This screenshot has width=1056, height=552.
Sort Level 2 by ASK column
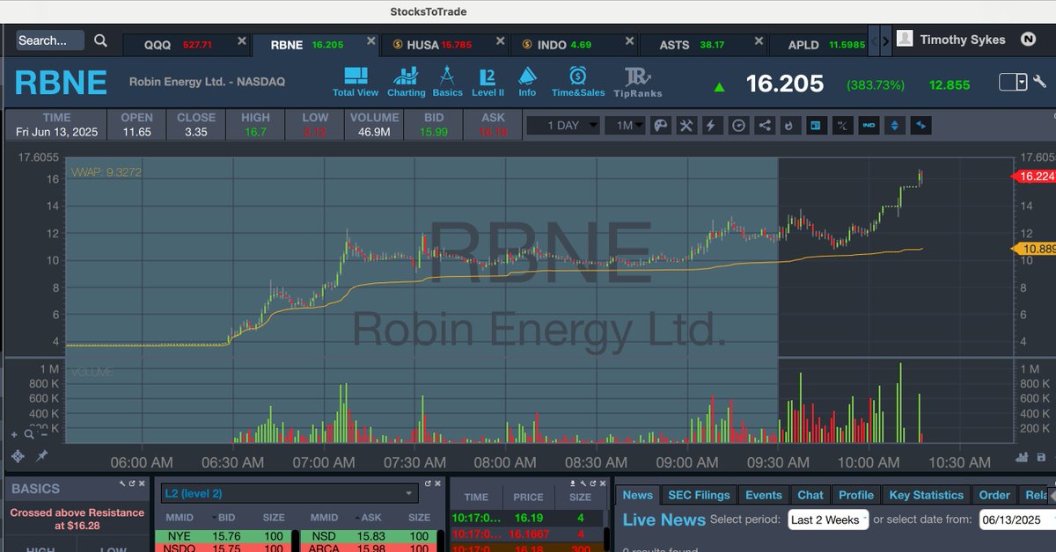click(x=370, y=518)
